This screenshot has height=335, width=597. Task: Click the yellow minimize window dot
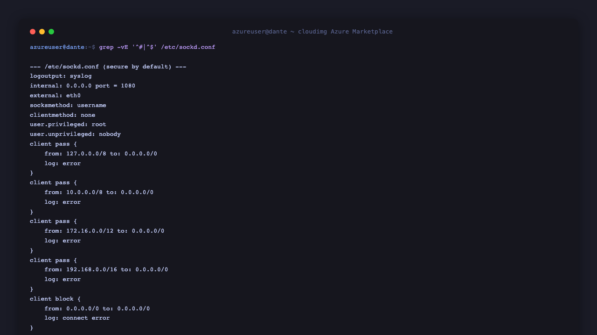coord(42,32)
